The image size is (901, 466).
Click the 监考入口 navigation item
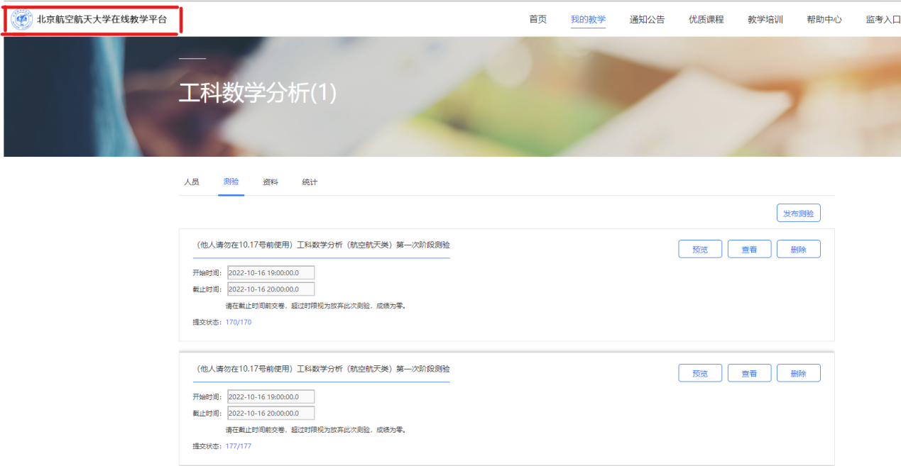pos(883,20)
